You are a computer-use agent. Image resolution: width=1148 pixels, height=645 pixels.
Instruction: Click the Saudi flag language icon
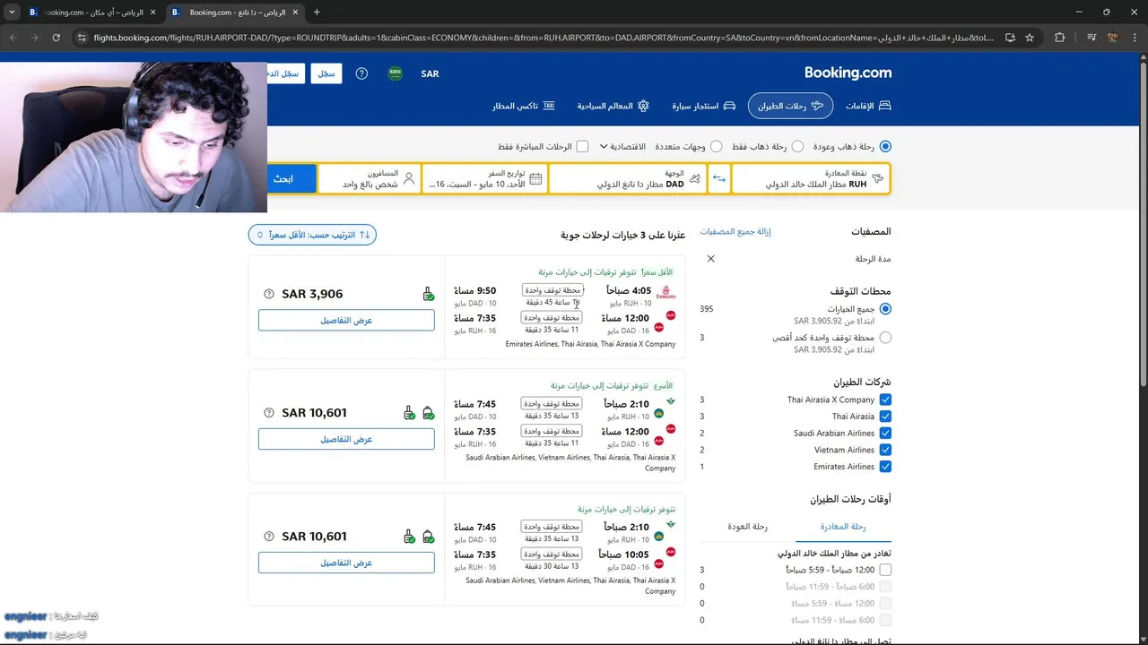click(x=395, y=73)
